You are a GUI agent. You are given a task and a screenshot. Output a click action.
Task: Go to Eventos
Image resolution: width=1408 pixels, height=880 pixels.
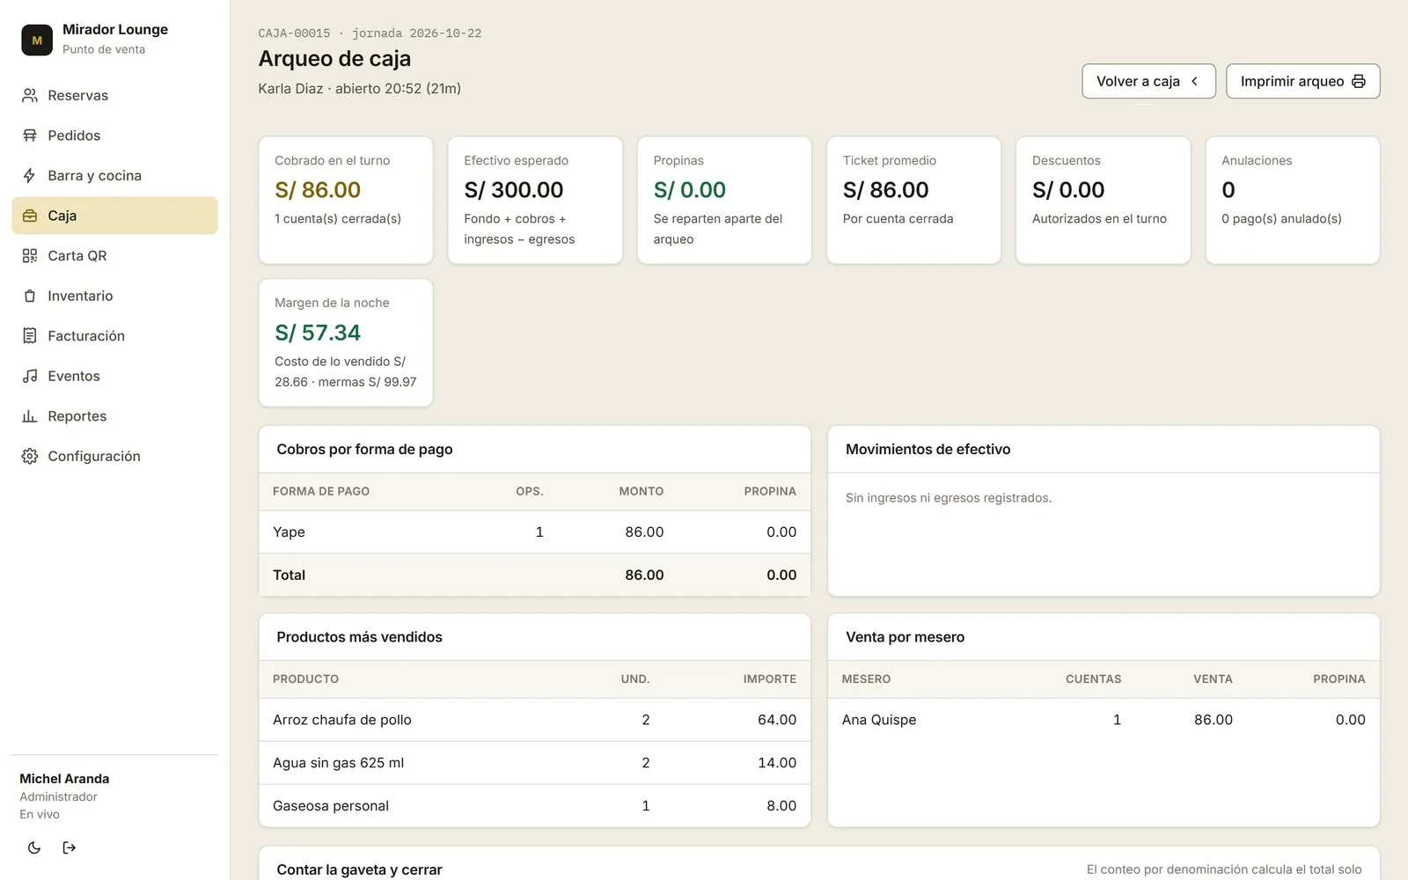114,376
